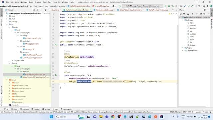Screen dimensions: 213x120
Task: Open the TODO tool window
Action: click(x=14, y=109)
